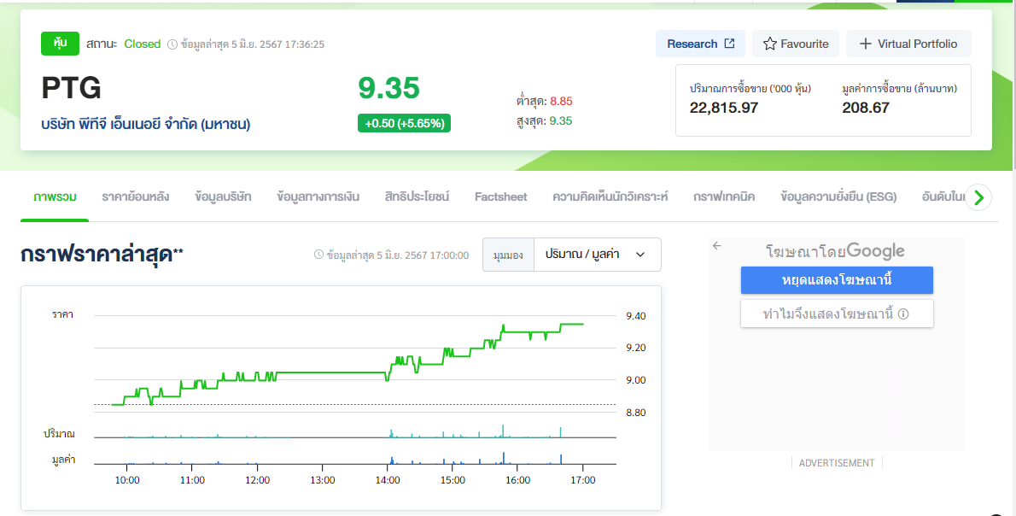
Task: Open the Research external link button
Action: click(700, 44)
